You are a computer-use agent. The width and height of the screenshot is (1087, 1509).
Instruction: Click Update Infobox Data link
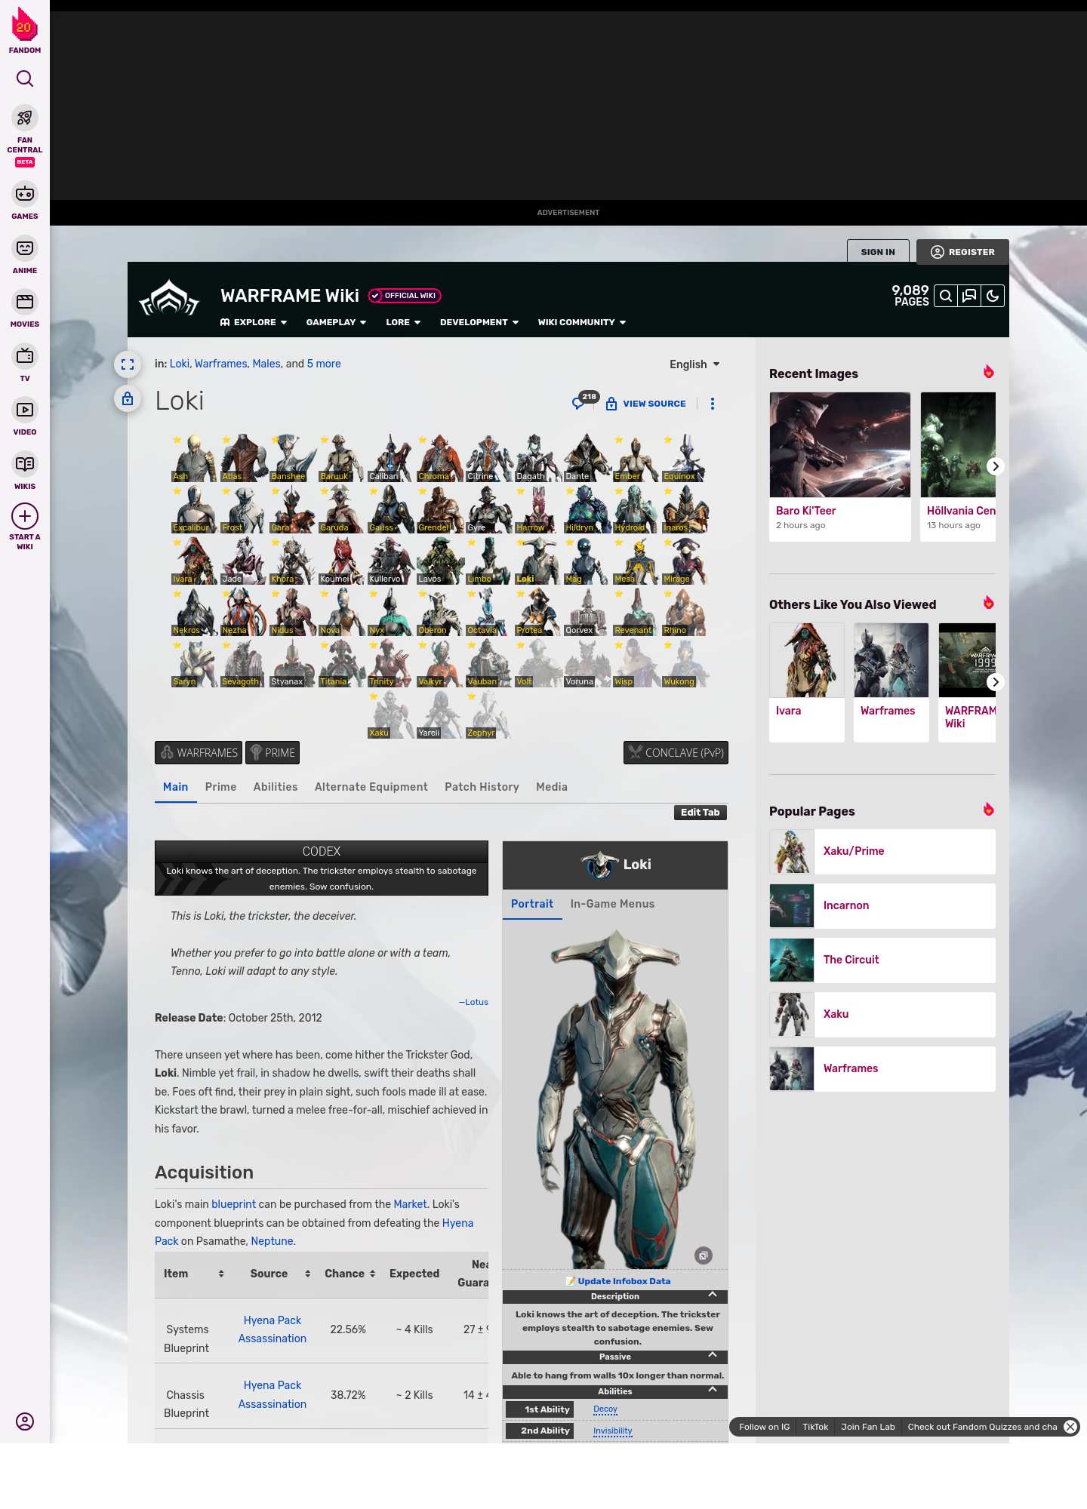(624, 1281)
